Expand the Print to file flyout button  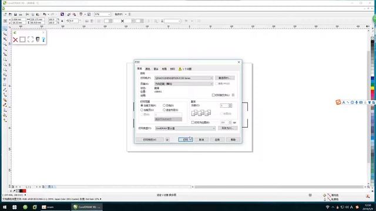click(x=233, y=95)
